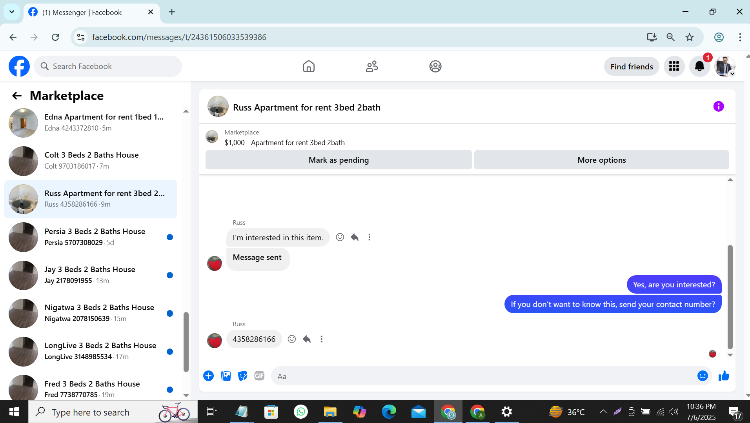Viewport: 750px width, 423px height.
Task: Open Chrome three-dot menu
Action: pos(740,37)
